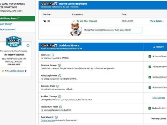167x125 pixels.
Task: Select the Vehicle History Report tab
Action: pos(17,18)
